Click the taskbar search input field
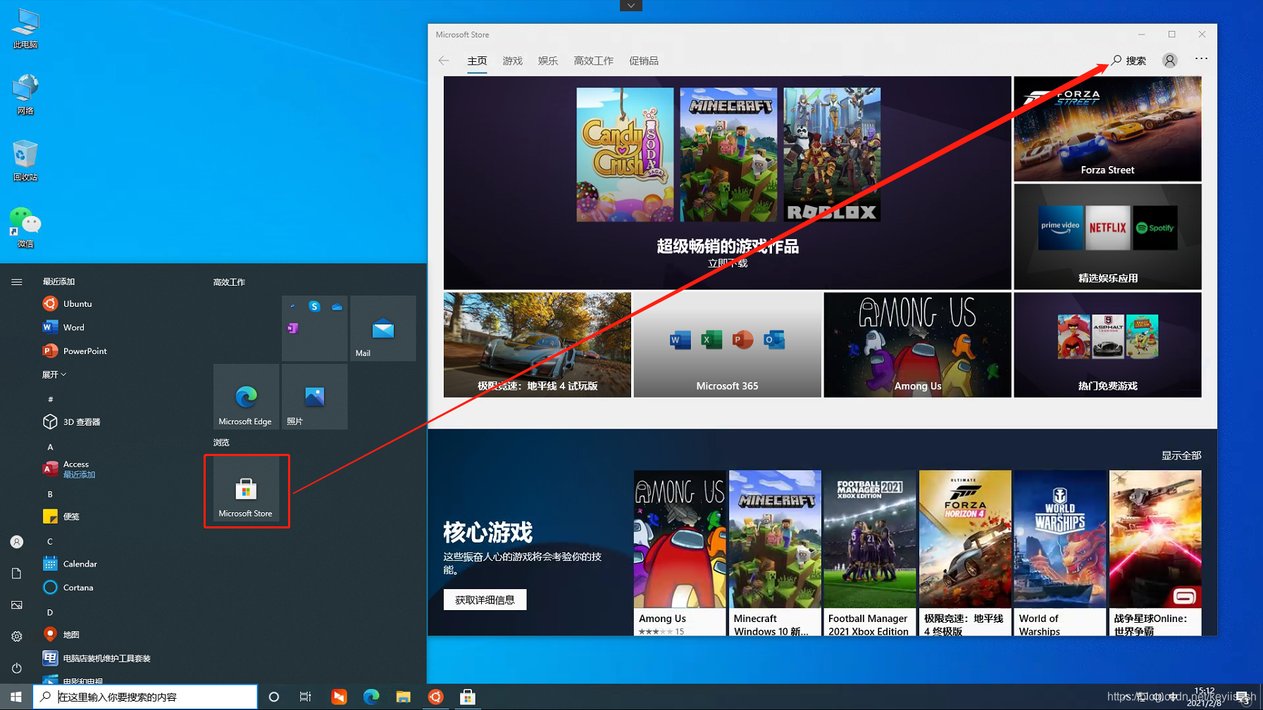Image resolution: width=1263 pixels, height=710 pixels. point(145,697)
